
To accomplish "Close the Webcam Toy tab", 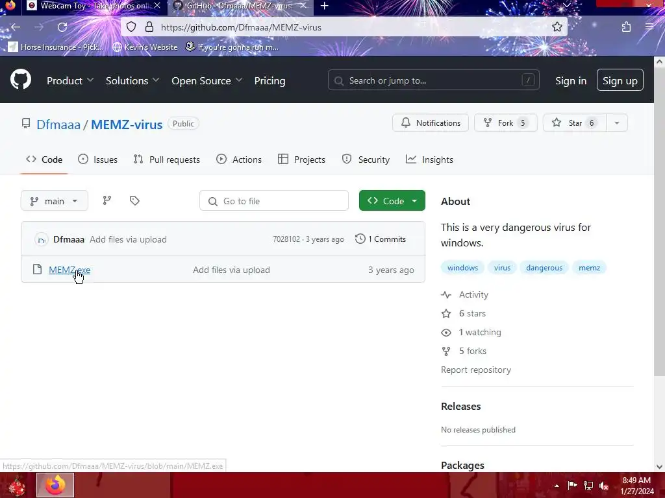I will [157, 5].
